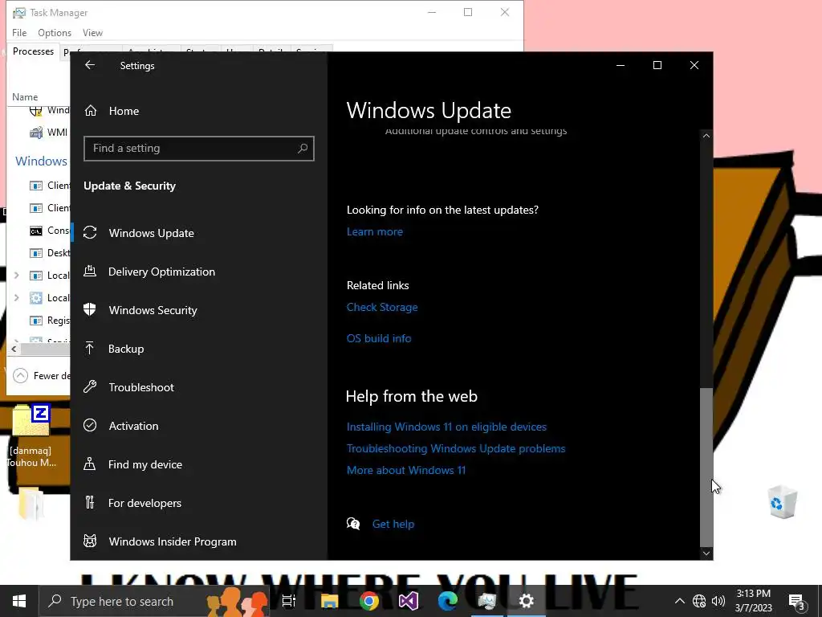The image size is (822, 617).
Task: Open Microsoft Edge from the taskbar
Action: click(448, 601)
